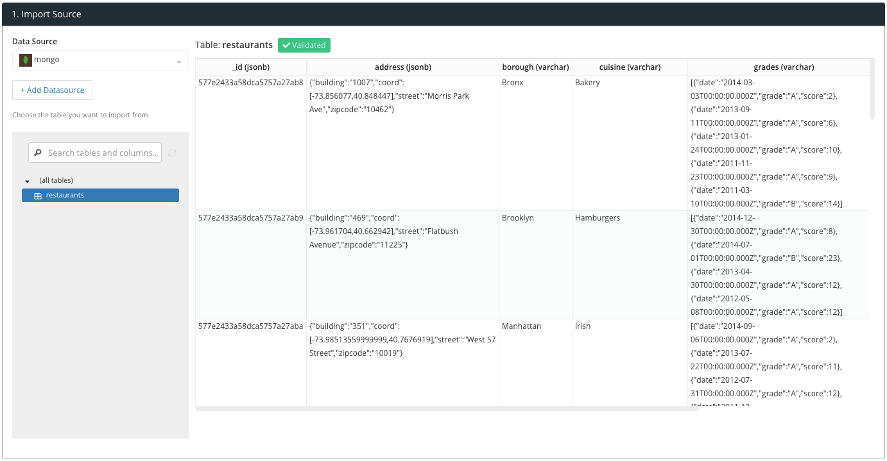Viewport: 887px width, 461px height.
Task: Click the vertical scrollbar of the table preview
Action: pyautogui.click(x=872, y=90)
